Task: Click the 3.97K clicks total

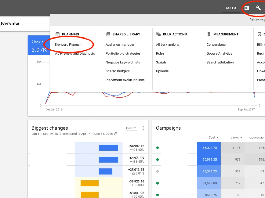Action: 39,50
